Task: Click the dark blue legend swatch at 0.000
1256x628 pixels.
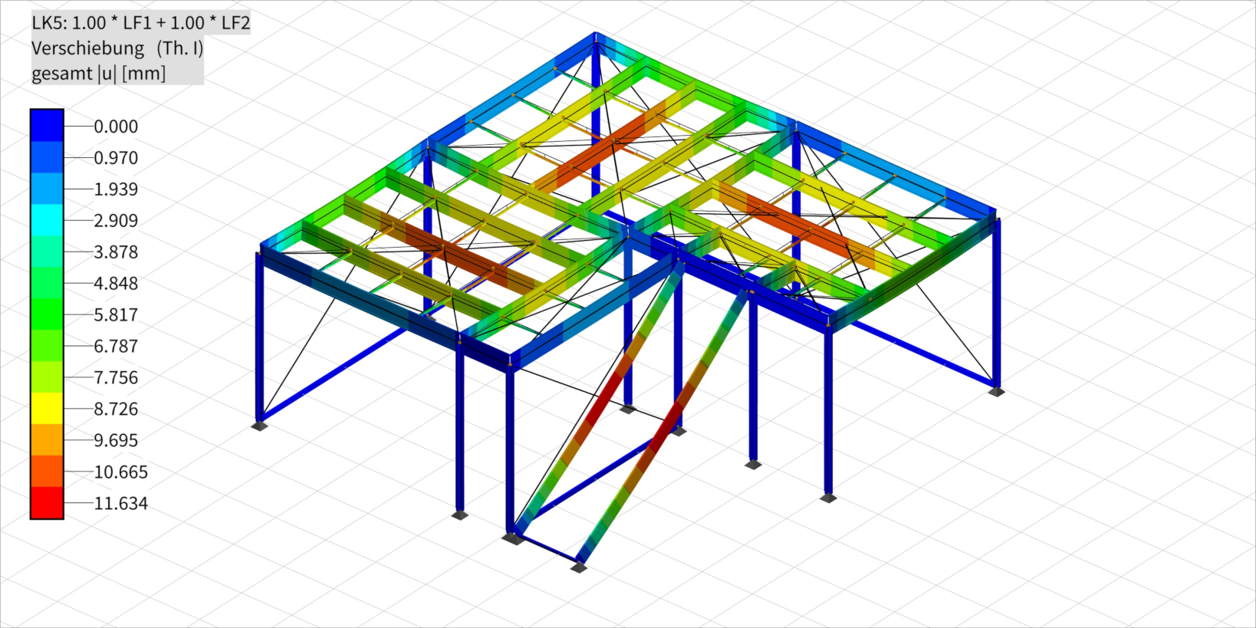Action: point(47,126)
